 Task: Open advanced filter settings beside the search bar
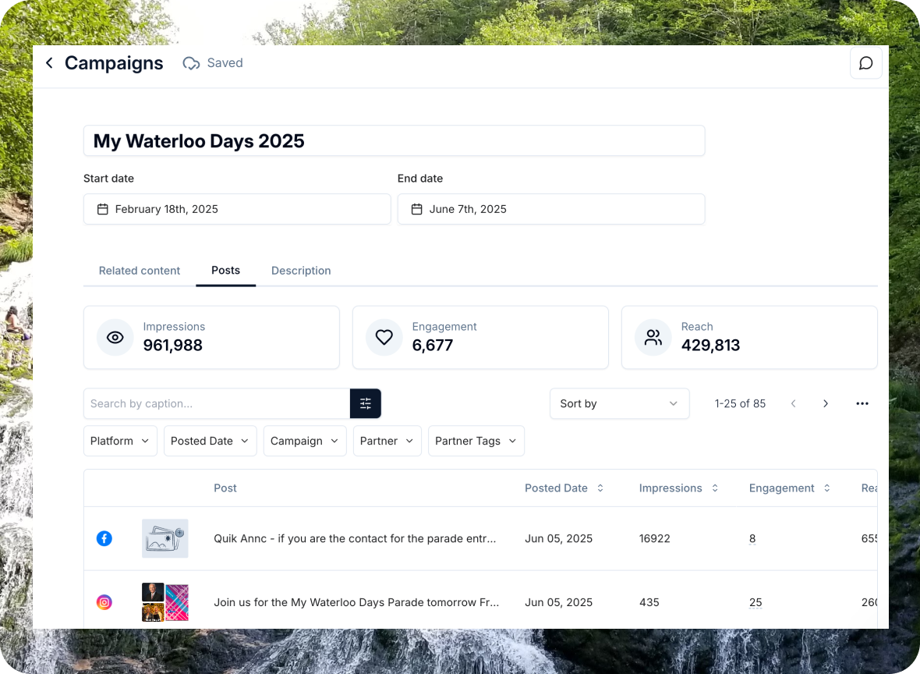click(366, 403)
